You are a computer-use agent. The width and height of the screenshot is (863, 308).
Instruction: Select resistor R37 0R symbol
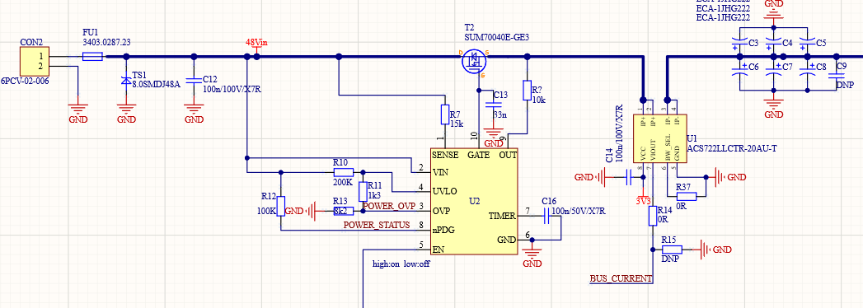687,196
